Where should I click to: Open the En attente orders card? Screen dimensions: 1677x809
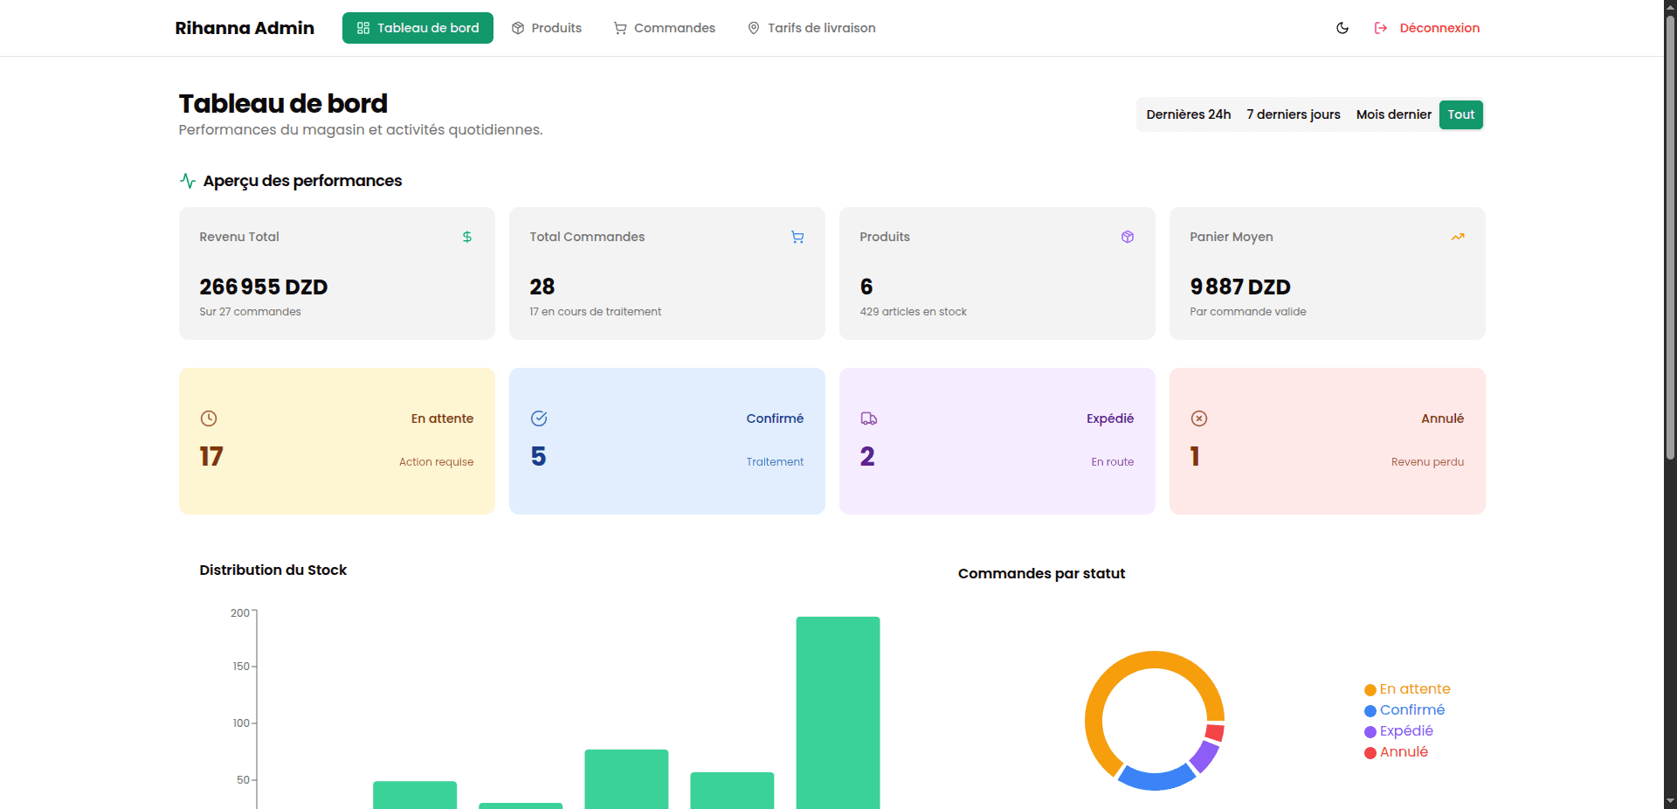click(337, 441)
